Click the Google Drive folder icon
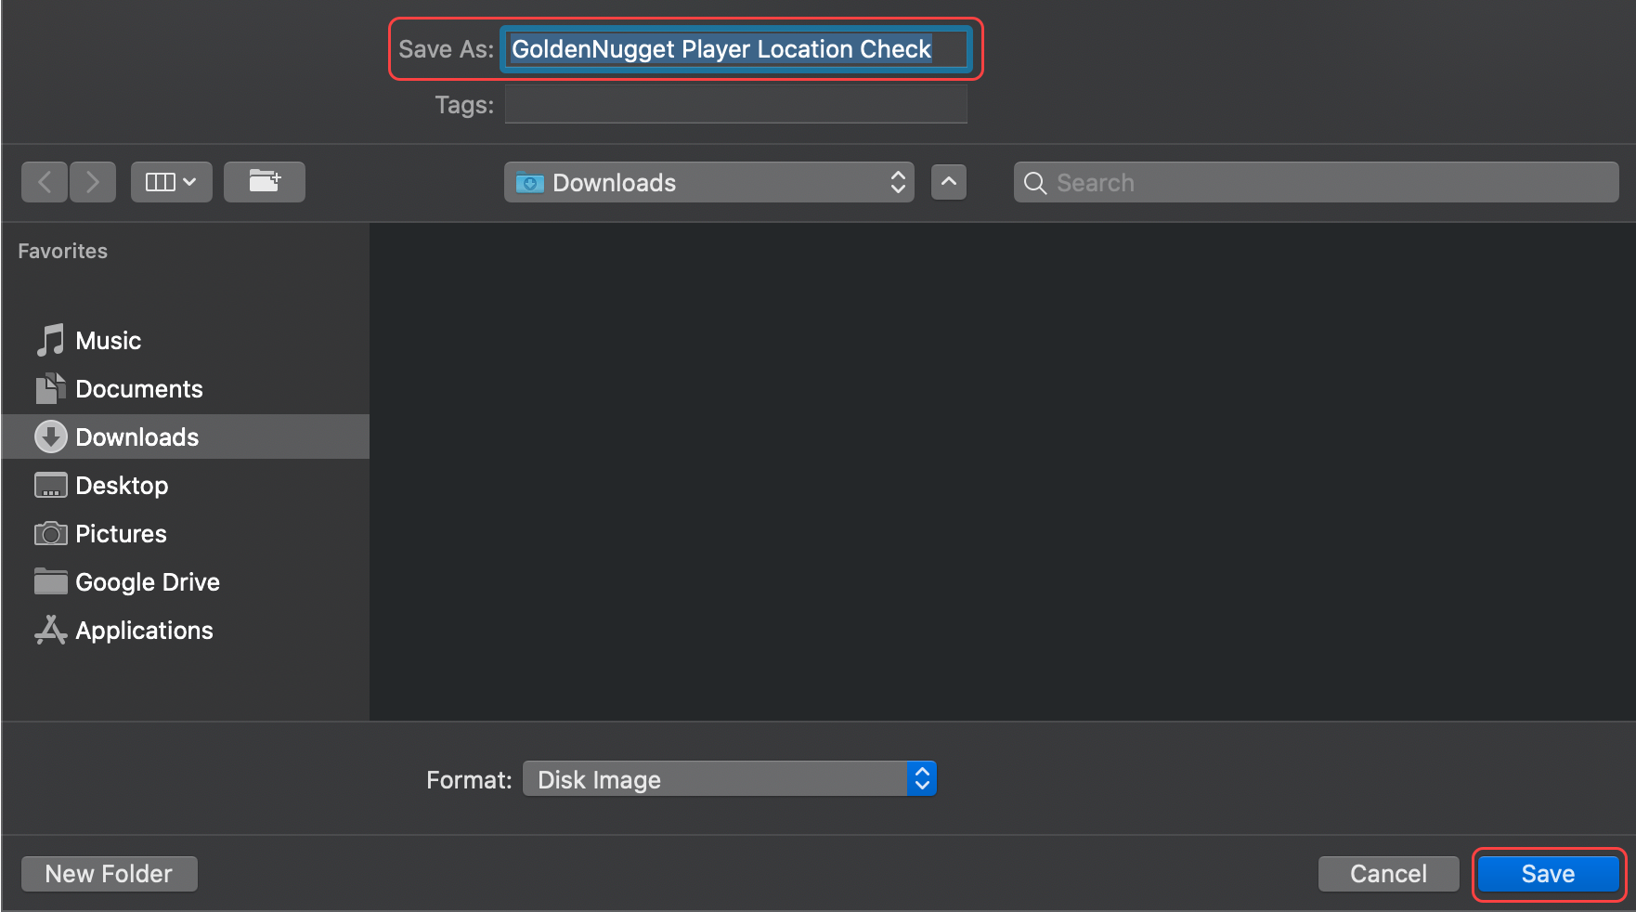Viewport: 1636px width, 912px height. 51,581
